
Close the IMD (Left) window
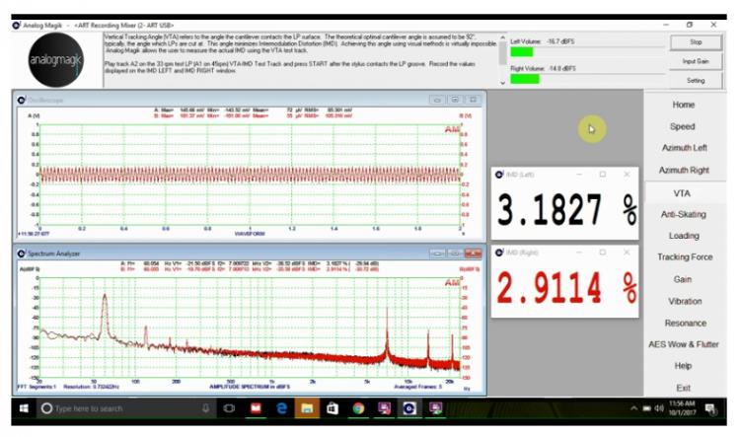(627, 175)
